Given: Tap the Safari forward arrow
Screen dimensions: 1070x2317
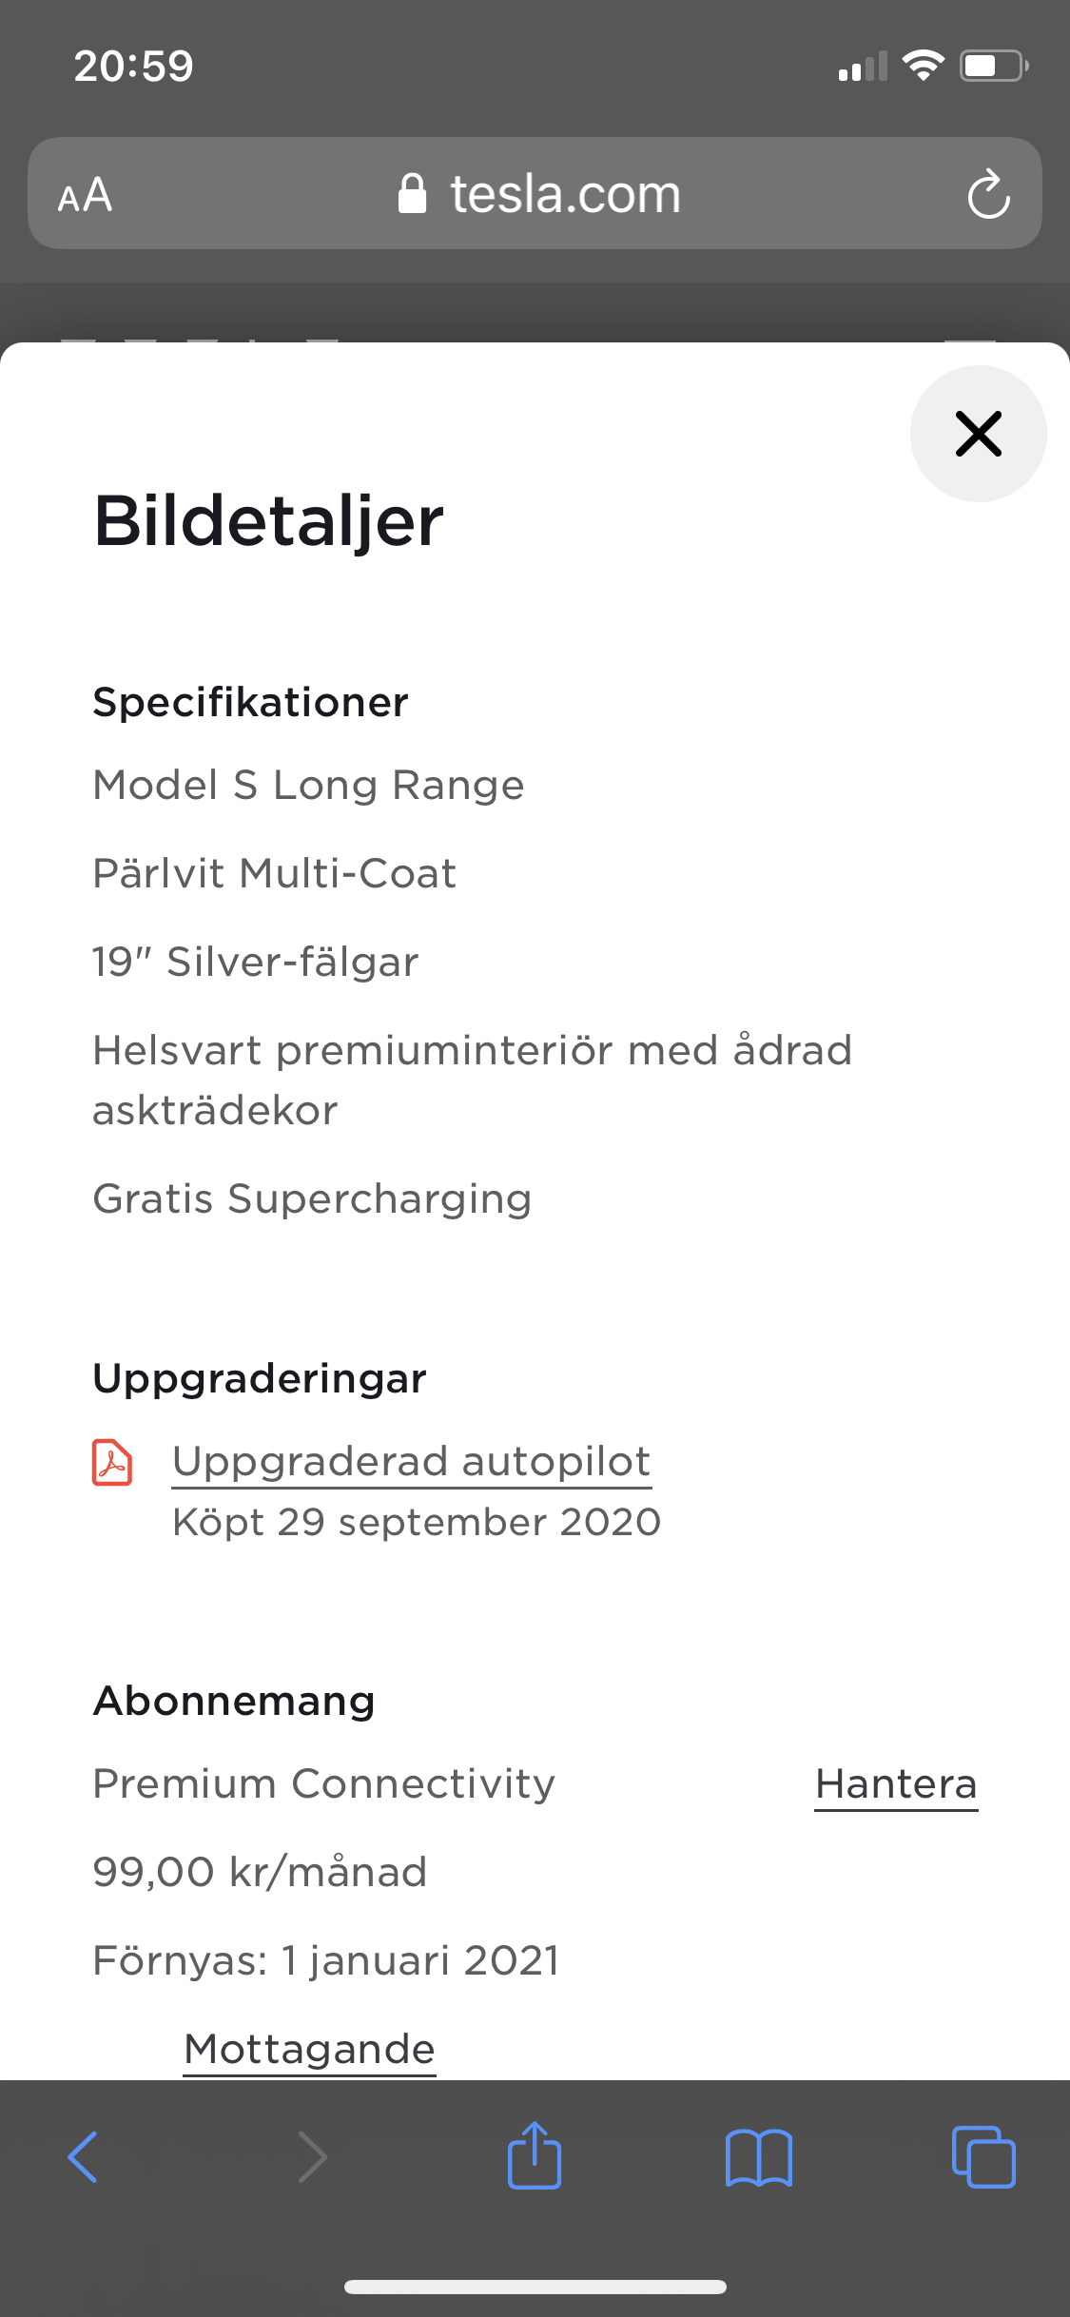Looking at the screenshot, I should [x=312, y=2156].
